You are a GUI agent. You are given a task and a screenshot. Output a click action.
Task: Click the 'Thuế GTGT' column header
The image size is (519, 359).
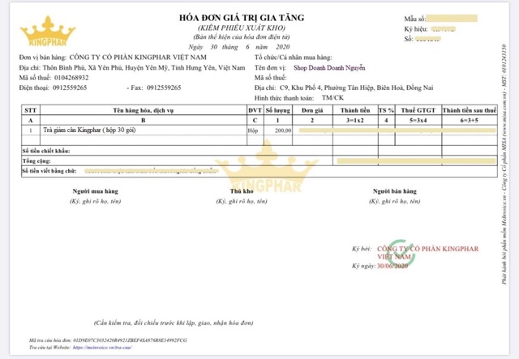click(418, 110)
